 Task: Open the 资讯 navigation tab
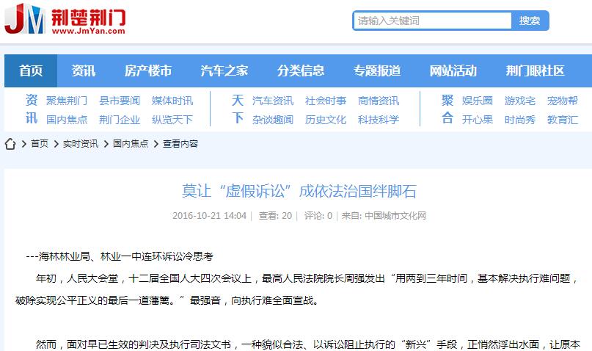84,70
